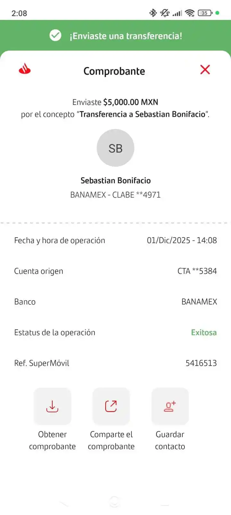The width and height of the screenshot is (231, 515).
Task: Tap the muted notifications bell icon
Action: (165, 13)
